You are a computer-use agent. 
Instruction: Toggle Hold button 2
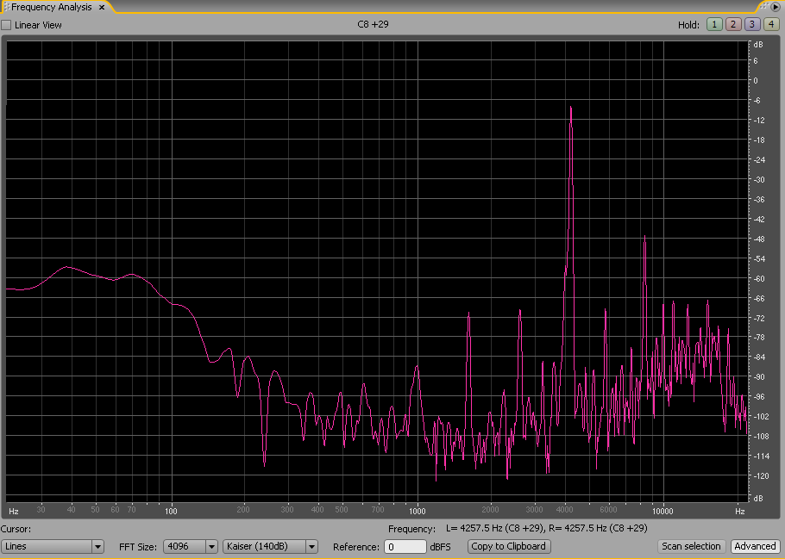pyautogui.click(x=733, y=24)
